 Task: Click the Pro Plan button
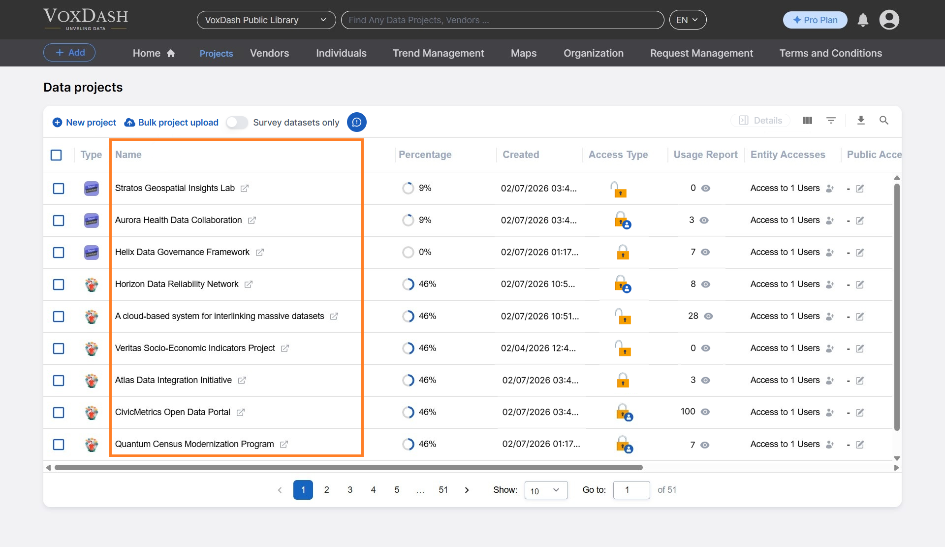(x=815, y=20)
